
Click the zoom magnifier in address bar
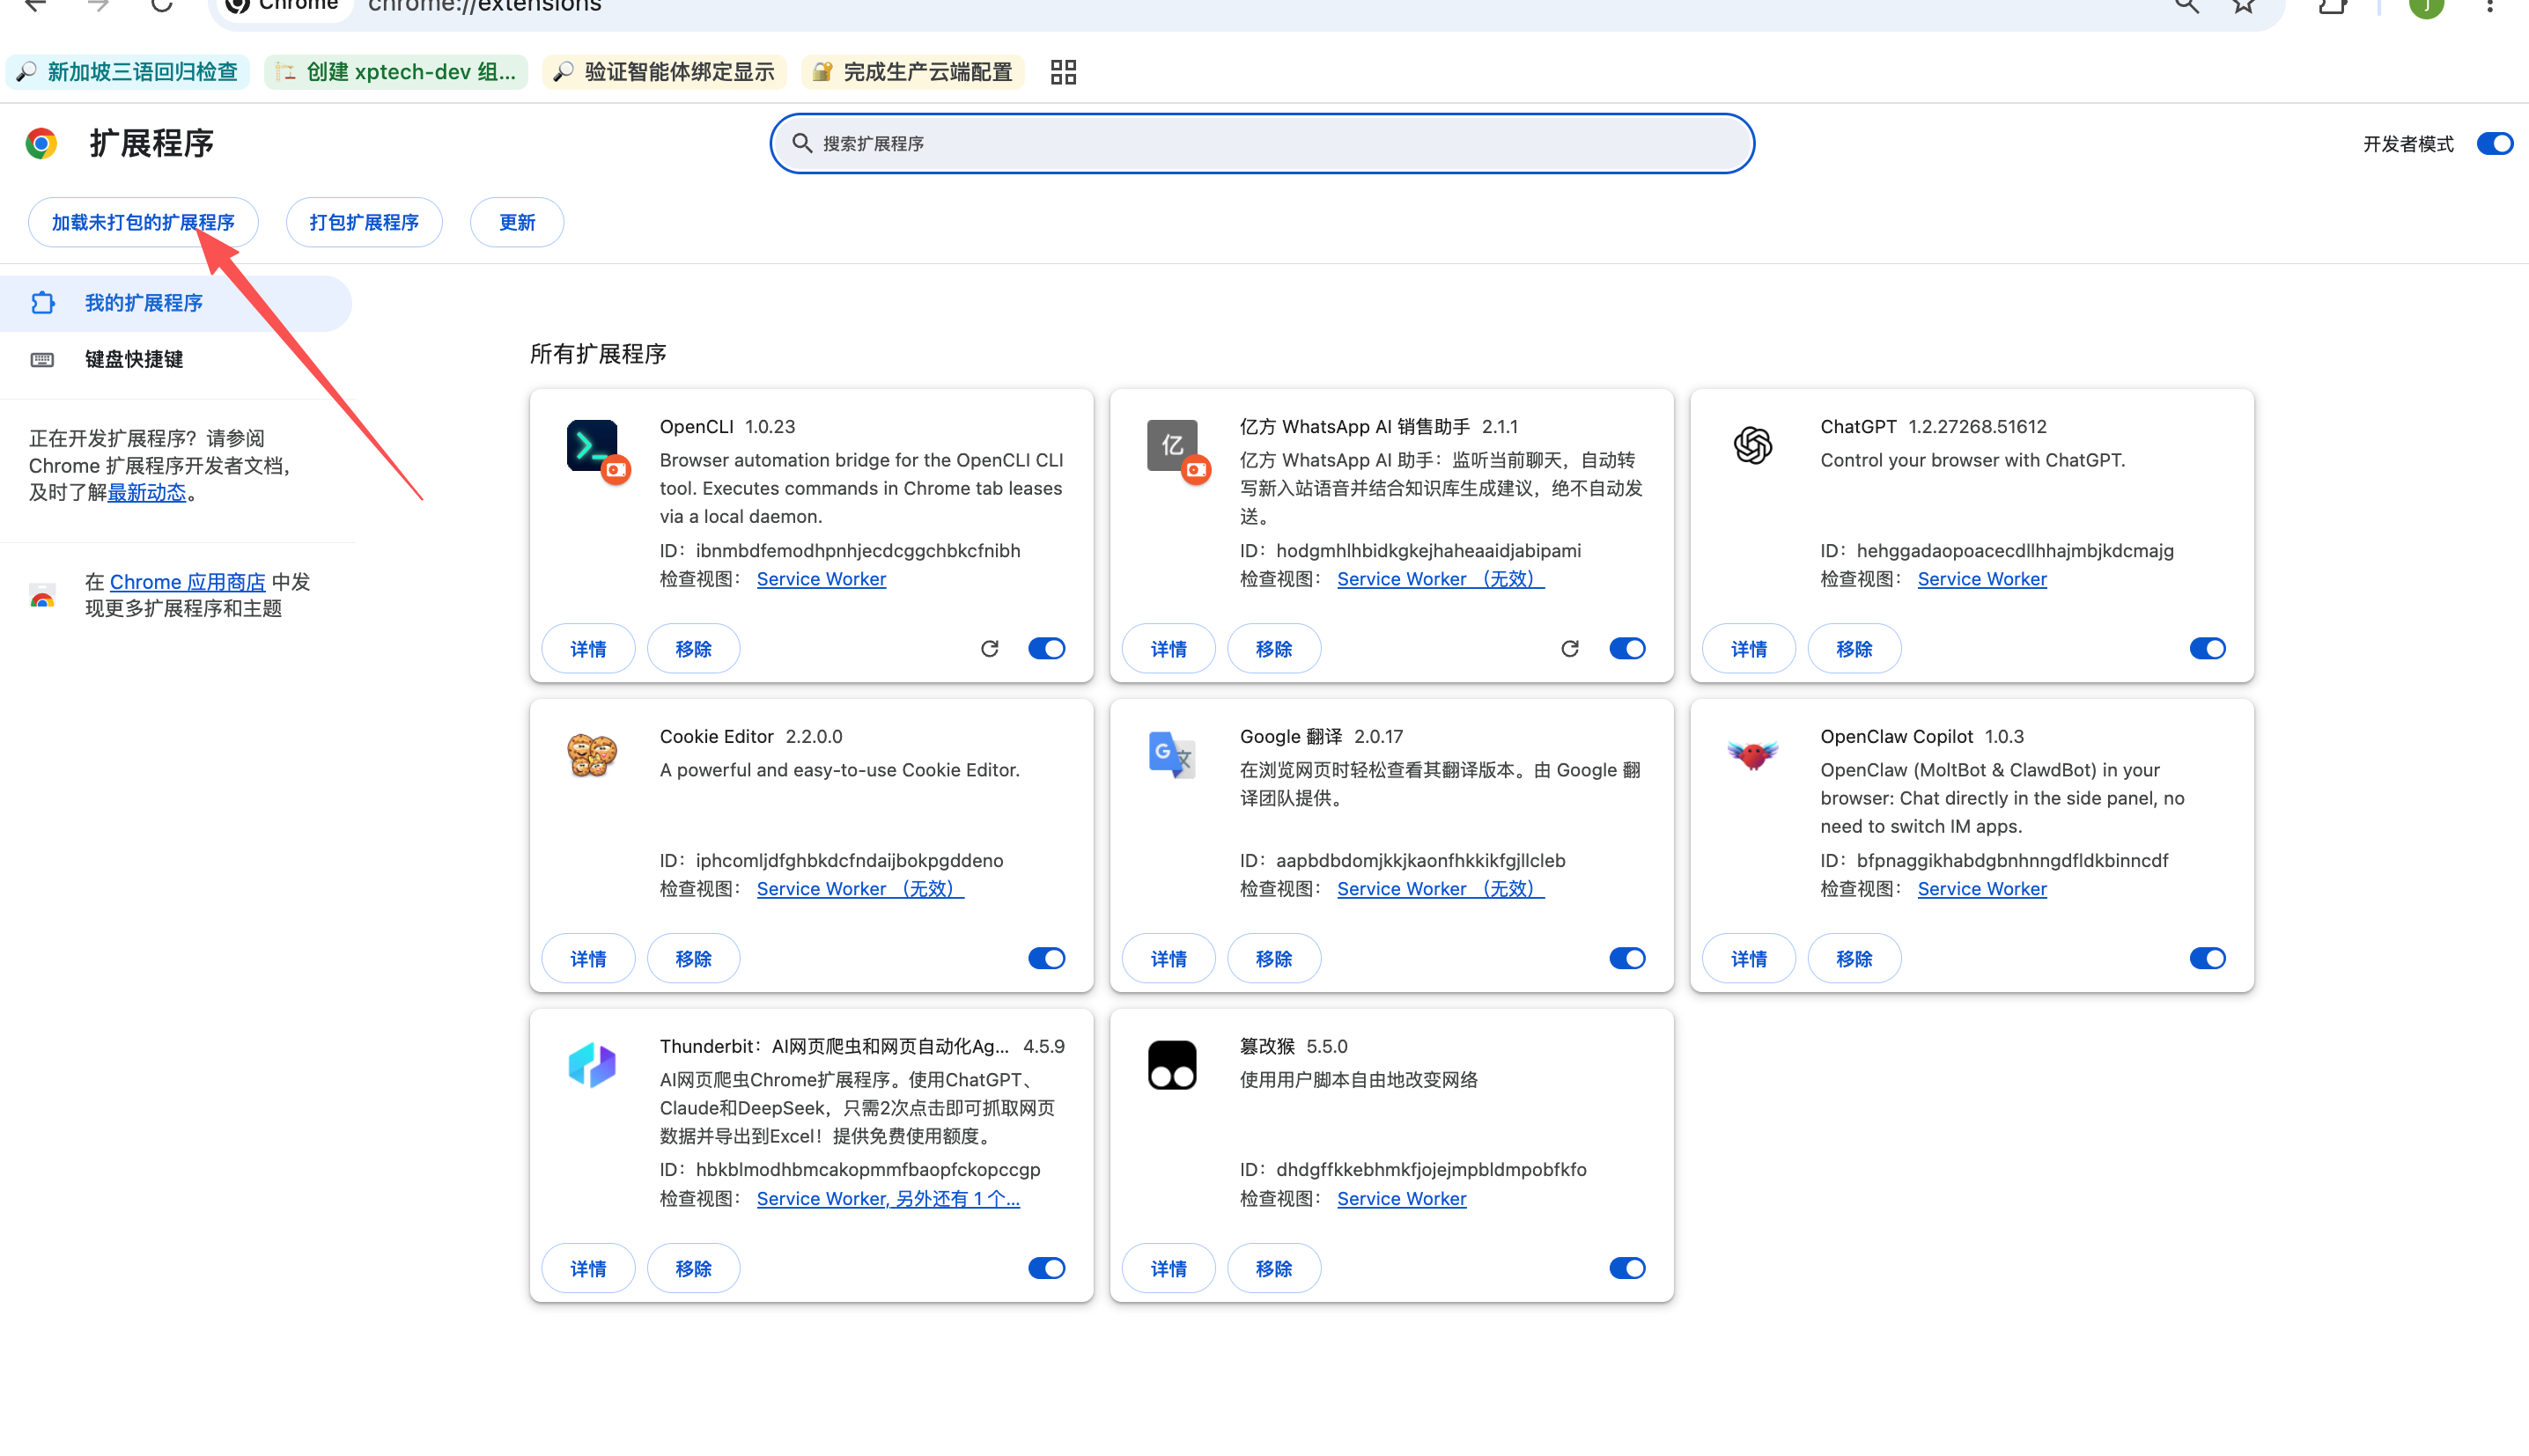point(2187,6)
